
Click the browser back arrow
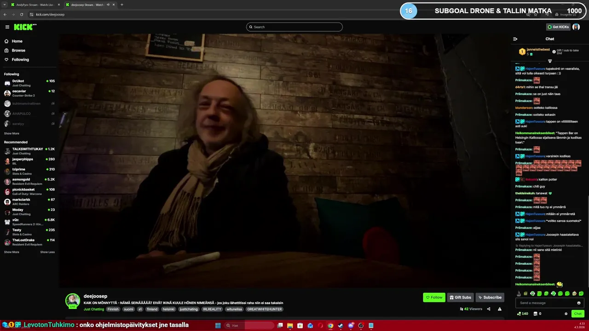tap(5, 14)
